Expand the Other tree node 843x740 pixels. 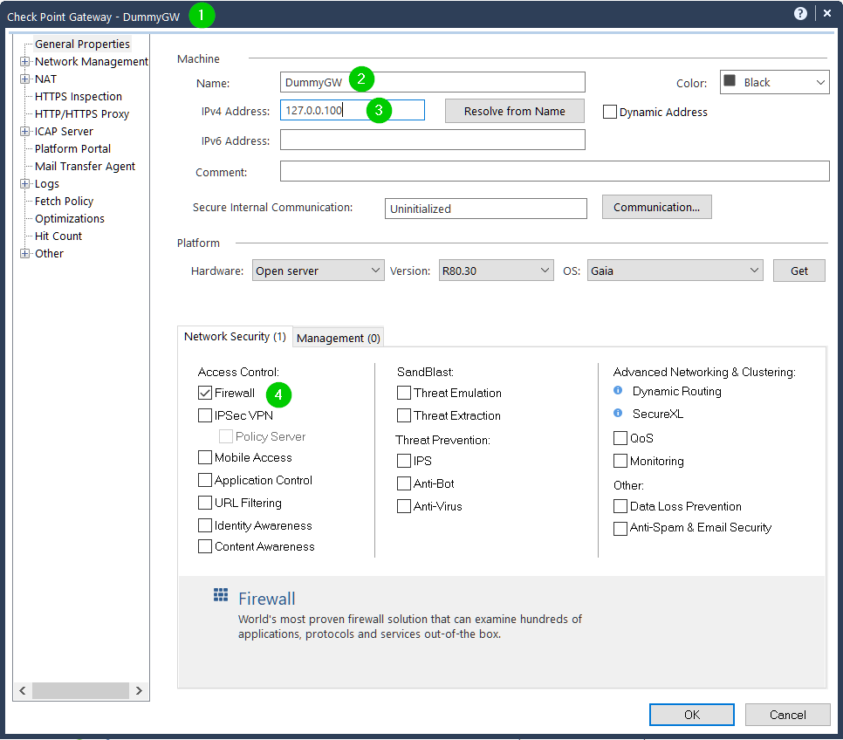point(24,253)
